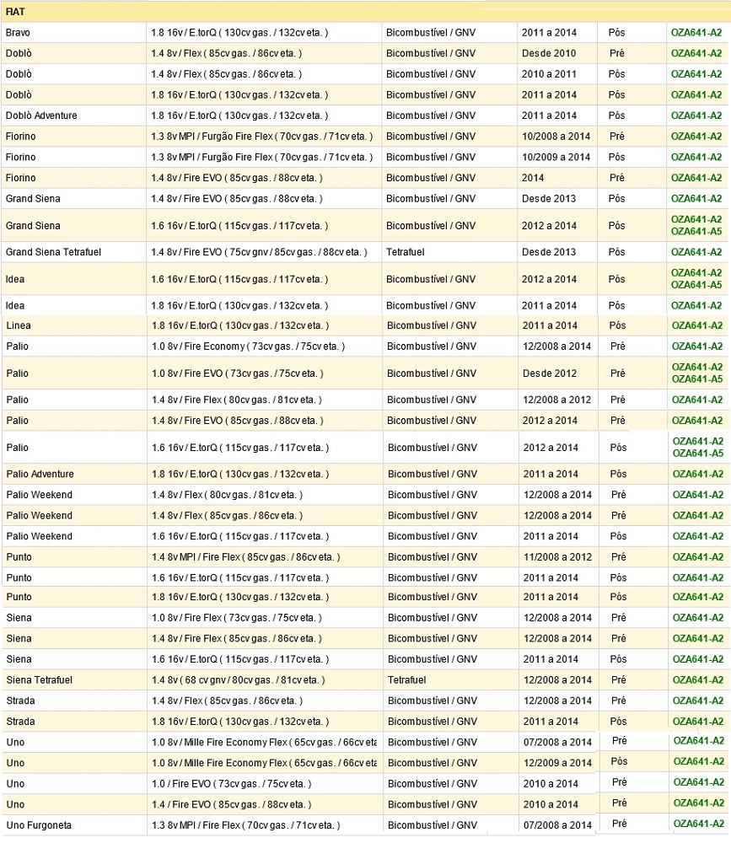
Task: Open OZA641-A2 link in Strada 1.8 16v row
Action: click(697, 722)
